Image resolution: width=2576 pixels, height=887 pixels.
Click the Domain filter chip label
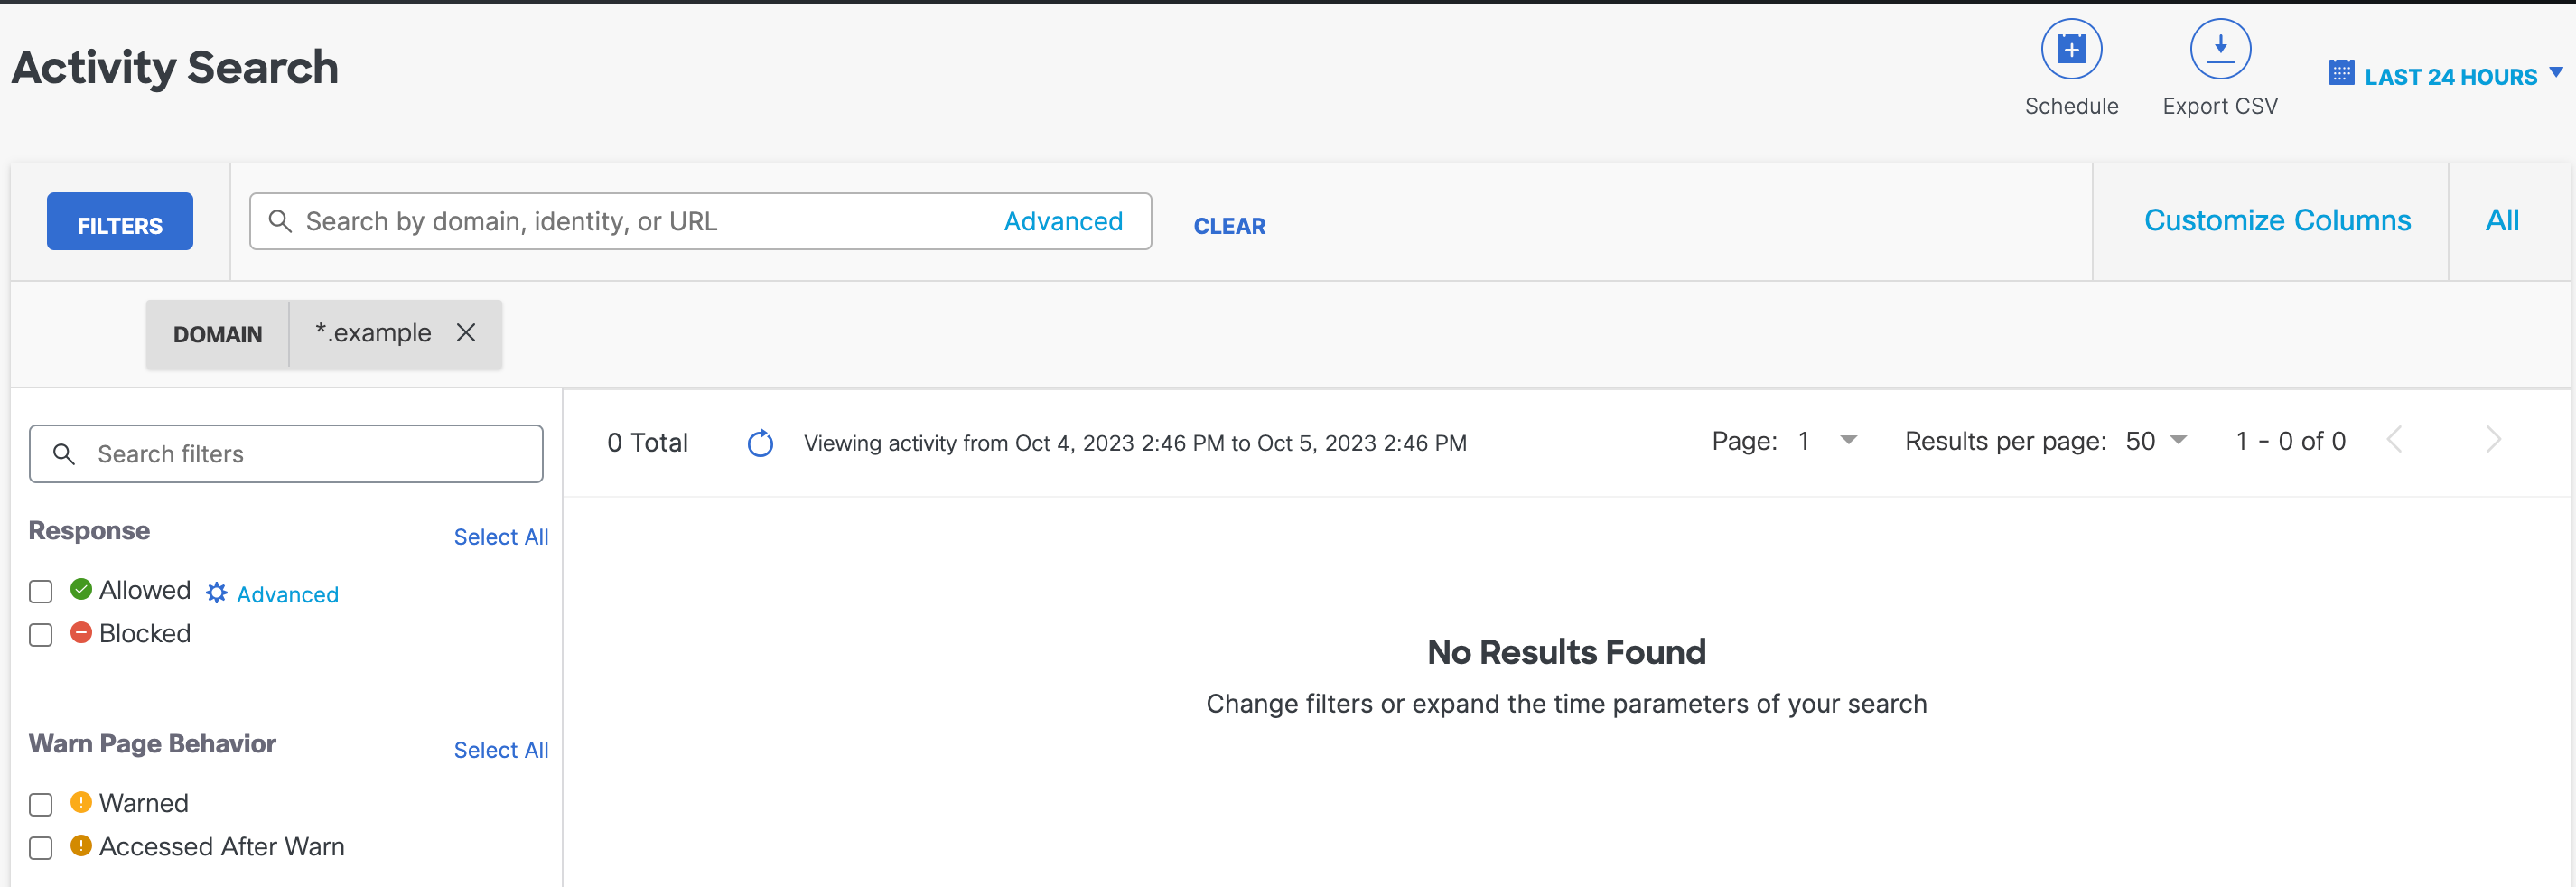218,334
